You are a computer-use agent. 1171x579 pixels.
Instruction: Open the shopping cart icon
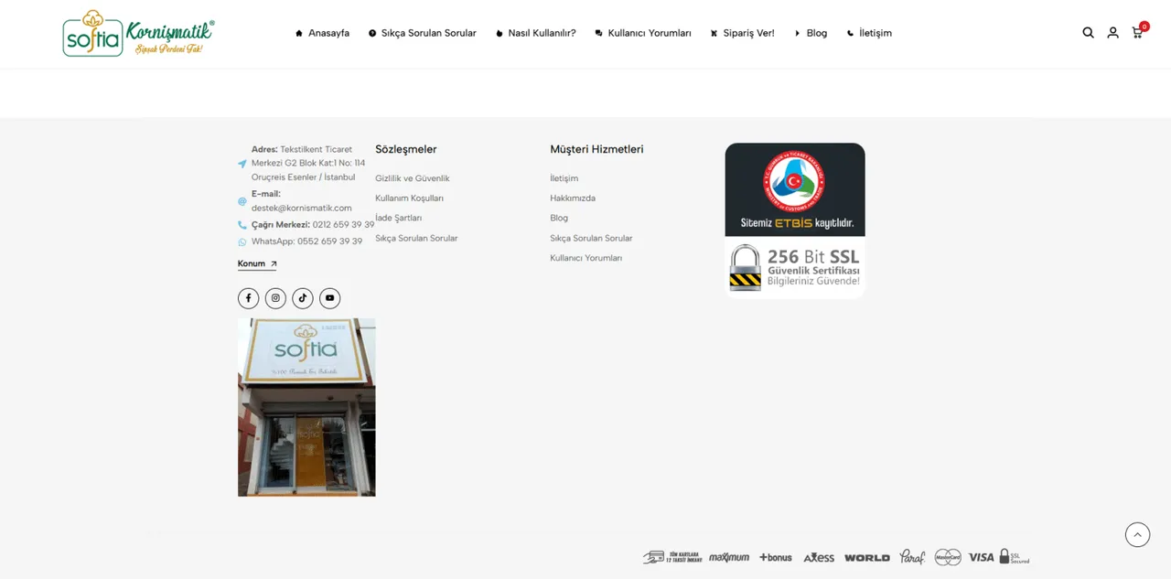(x=1139, y=31)
